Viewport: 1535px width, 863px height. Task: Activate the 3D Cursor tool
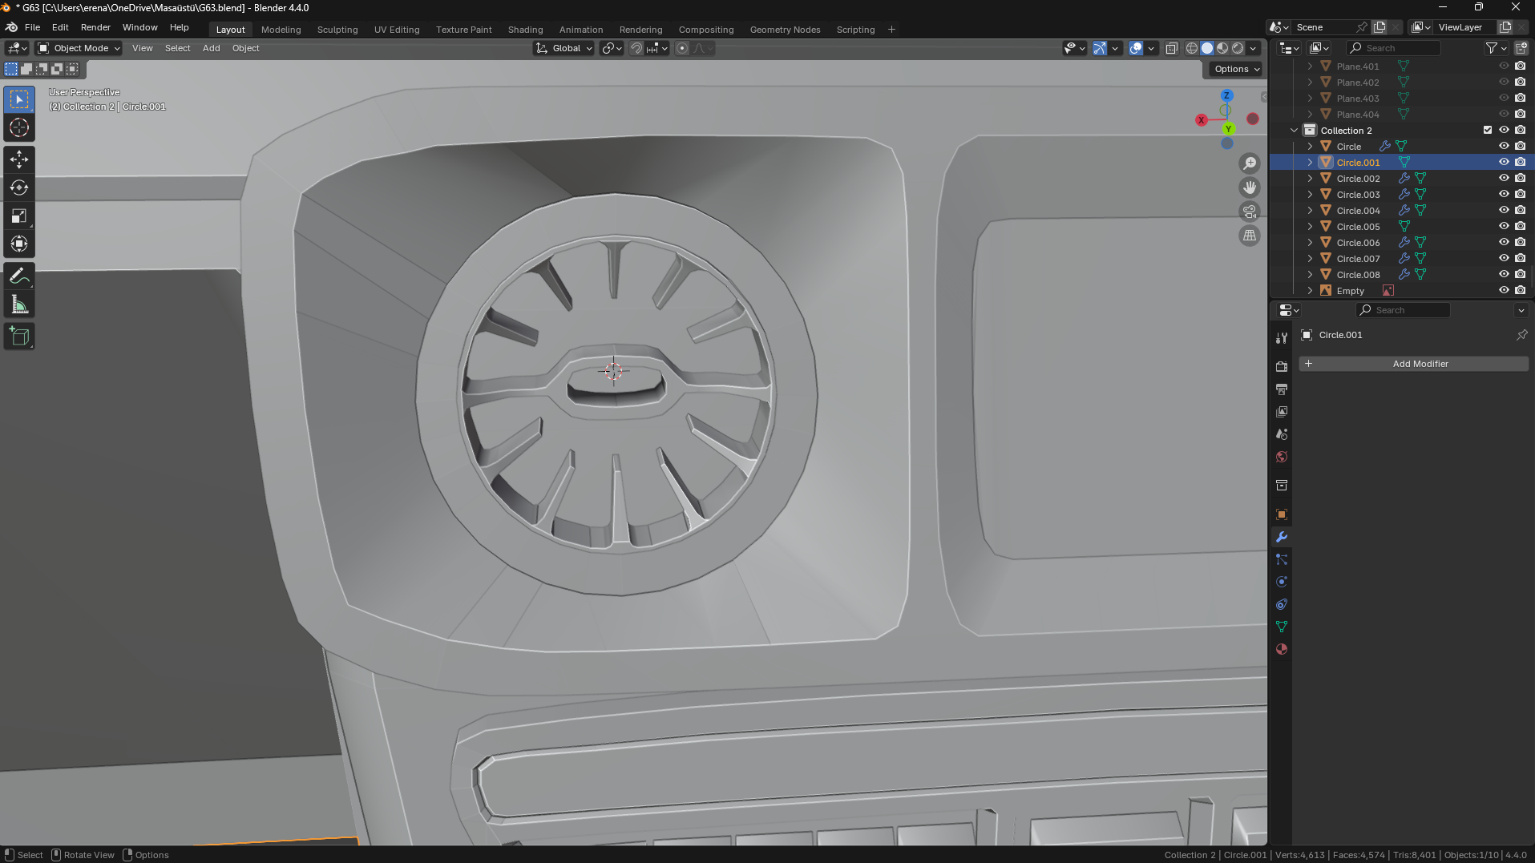(x=19, y=128)
